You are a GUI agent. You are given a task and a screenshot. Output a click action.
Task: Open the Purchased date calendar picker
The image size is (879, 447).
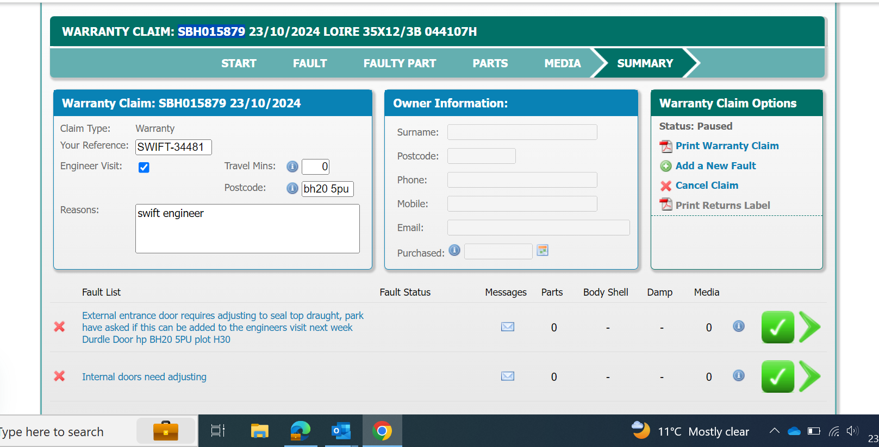pos(543,250)
